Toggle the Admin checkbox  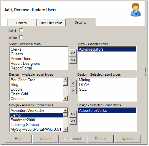pyautogui.click(x=21, y=30)
